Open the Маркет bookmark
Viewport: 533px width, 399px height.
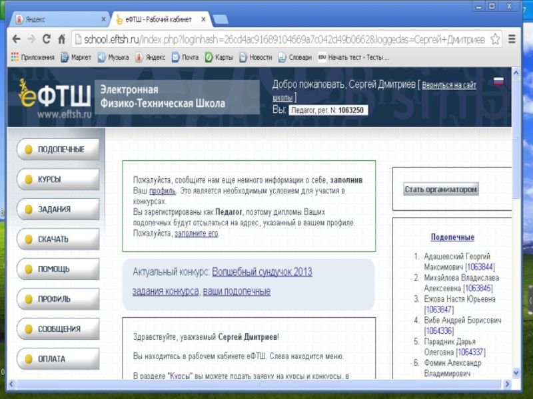pos(76,57)
